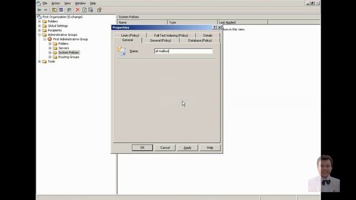Click the First Administrative Group globe icon

click(x=50, y=39)
